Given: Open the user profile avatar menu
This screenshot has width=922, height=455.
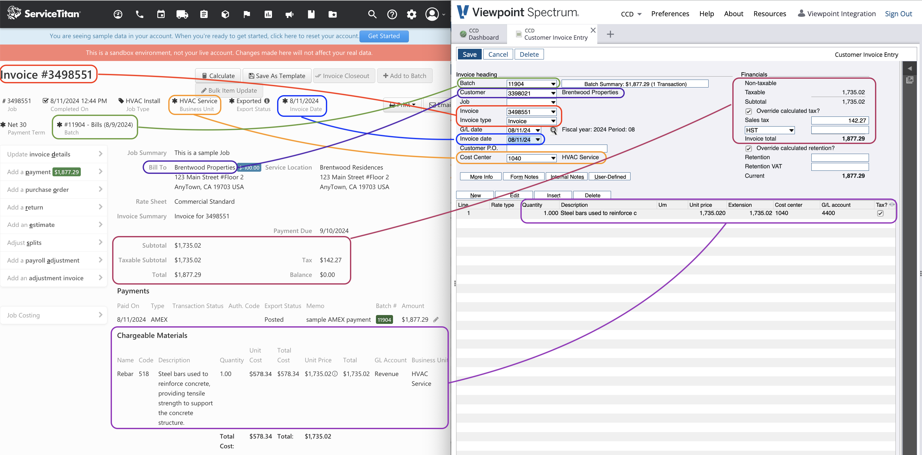Looking at the screenshot, I should 434,14.
